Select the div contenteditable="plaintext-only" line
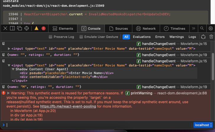The height and width of the screenshot is (132, 215). click(x=64, y=77)
